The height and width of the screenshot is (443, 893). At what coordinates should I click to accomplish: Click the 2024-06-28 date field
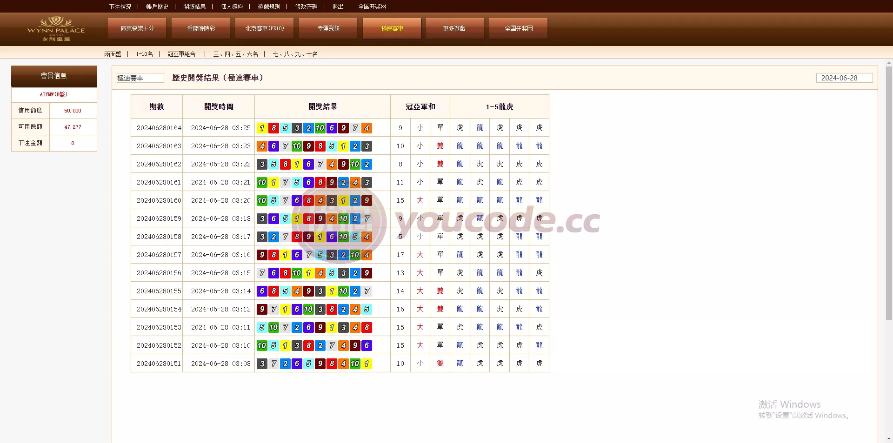844,78
